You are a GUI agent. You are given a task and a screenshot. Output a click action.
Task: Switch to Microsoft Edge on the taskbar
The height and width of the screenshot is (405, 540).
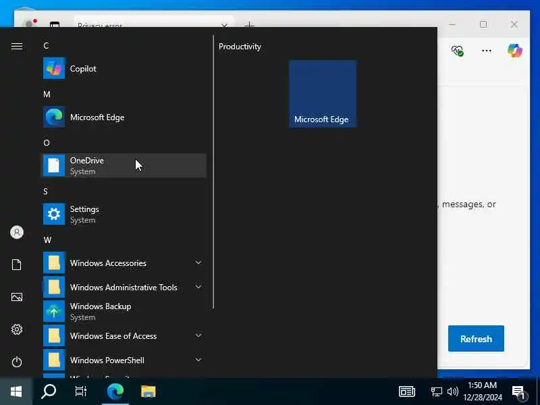[115, 391]
